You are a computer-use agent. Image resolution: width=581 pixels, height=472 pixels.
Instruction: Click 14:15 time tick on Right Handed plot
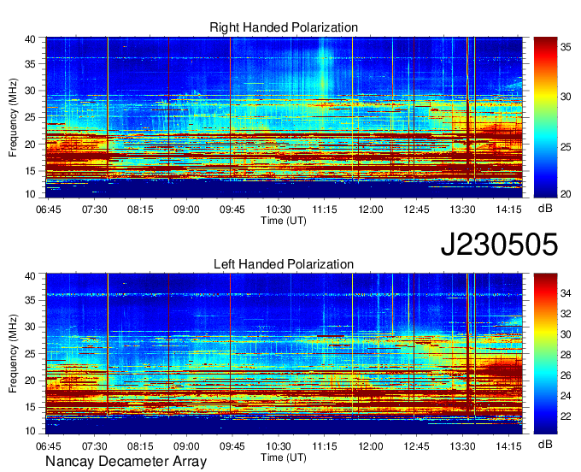pos(508,209)
